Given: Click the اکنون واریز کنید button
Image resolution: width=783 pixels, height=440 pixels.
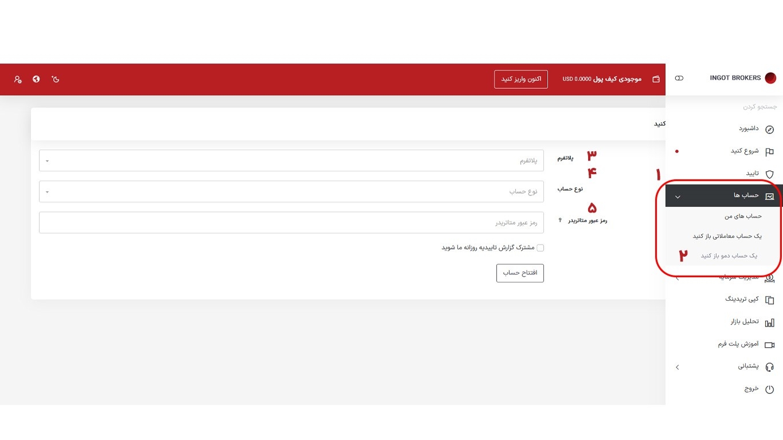Looking at the screenshot, I should pyautogui.click(x=520, y=79).
